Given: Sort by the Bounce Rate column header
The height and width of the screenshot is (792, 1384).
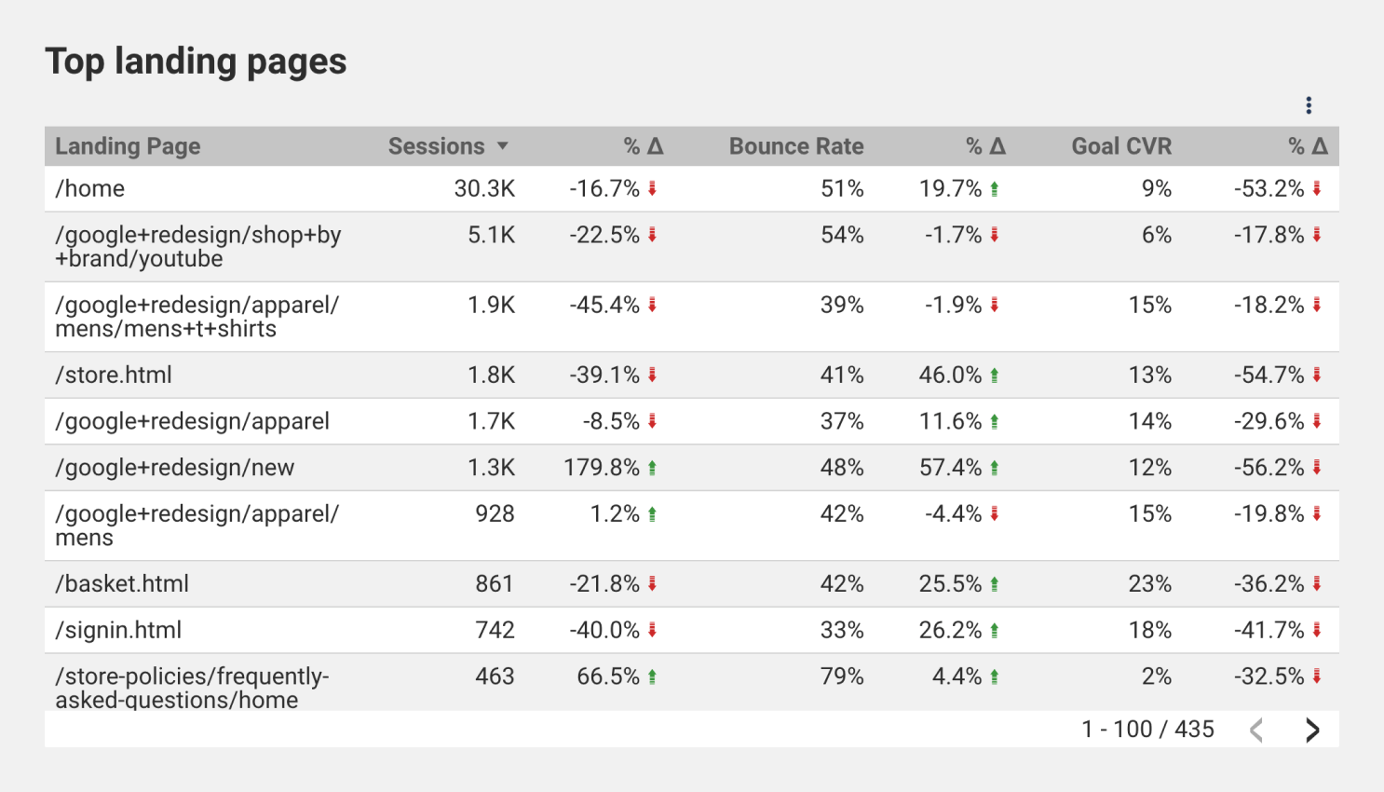Looking at the screenshot, I should (796, 146).
